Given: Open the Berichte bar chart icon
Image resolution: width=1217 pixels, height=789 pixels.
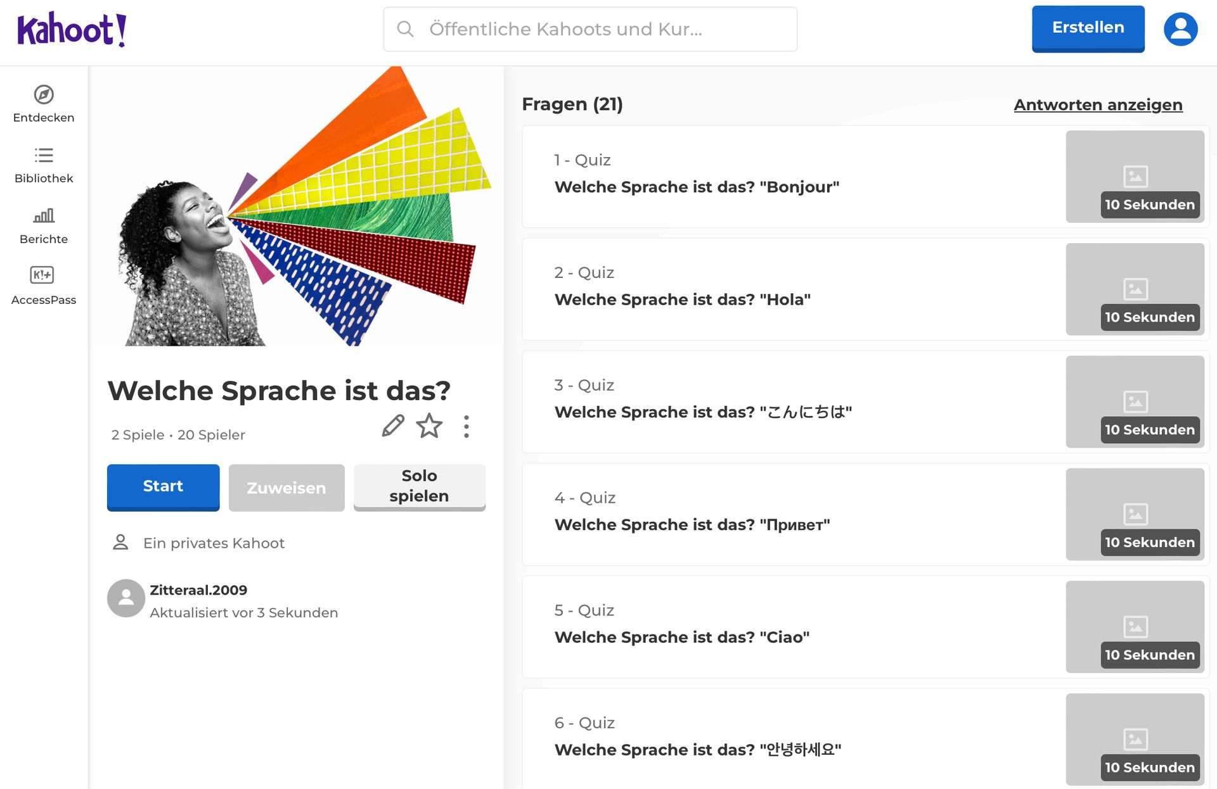Looking at the screenshot, I should [44, 216].
